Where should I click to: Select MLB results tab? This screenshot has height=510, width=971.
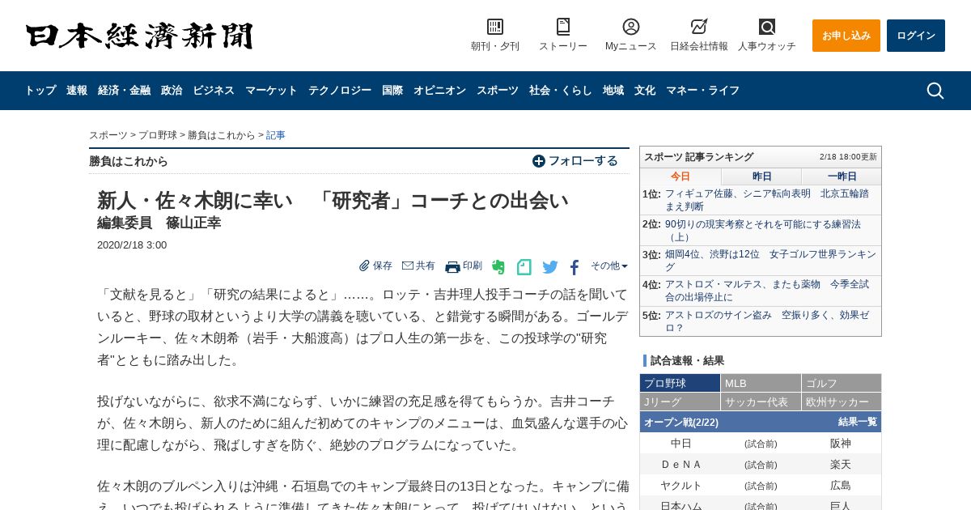pos(761,383)
